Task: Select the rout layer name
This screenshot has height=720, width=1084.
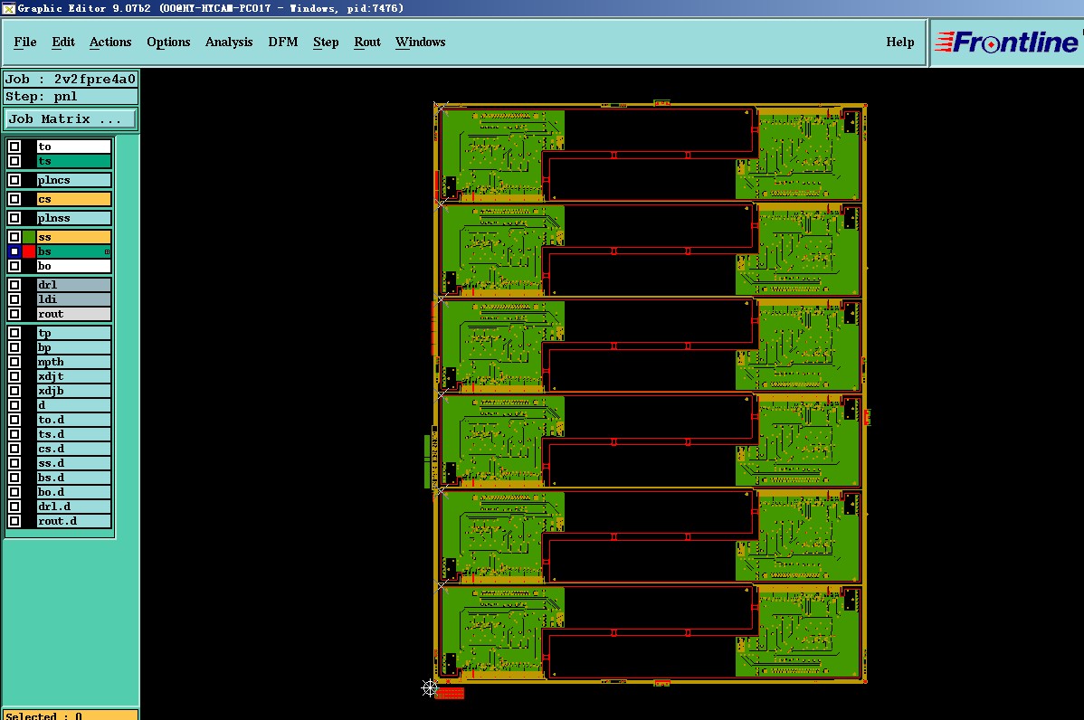Action: click(73, 314)
